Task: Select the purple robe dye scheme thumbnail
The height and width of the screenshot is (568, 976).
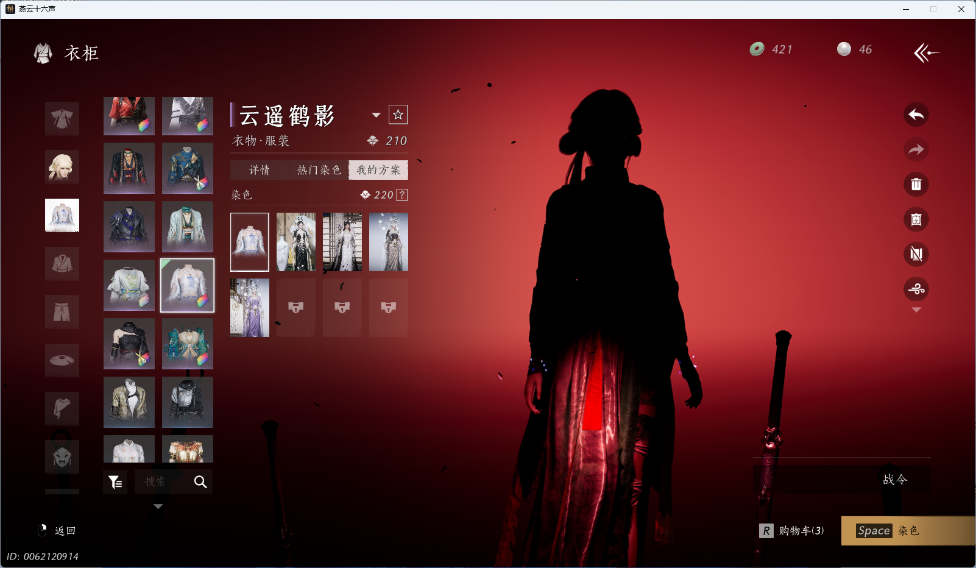Action: tap(250, 307)
